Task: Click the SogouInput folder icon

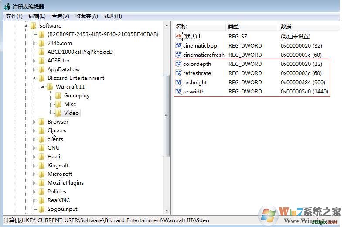Action: [x=41, y=209]
